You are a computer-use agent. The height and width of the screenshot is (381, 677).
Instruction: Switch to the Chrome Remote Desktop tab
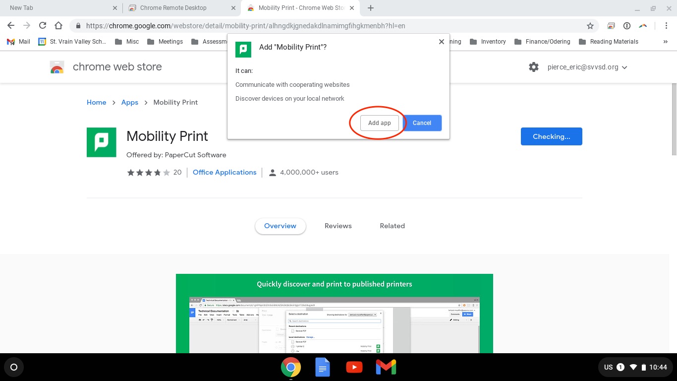tap(181, 8)
